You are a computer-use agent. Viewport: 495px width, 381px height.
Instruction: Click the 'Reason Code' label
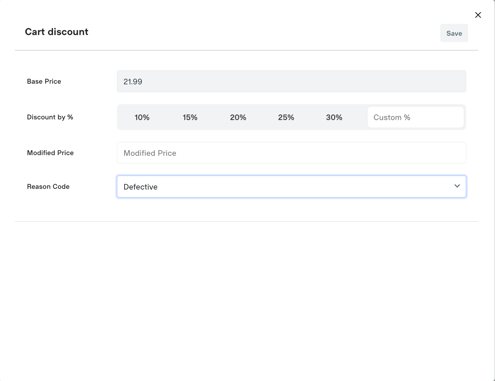coord(48,187)
